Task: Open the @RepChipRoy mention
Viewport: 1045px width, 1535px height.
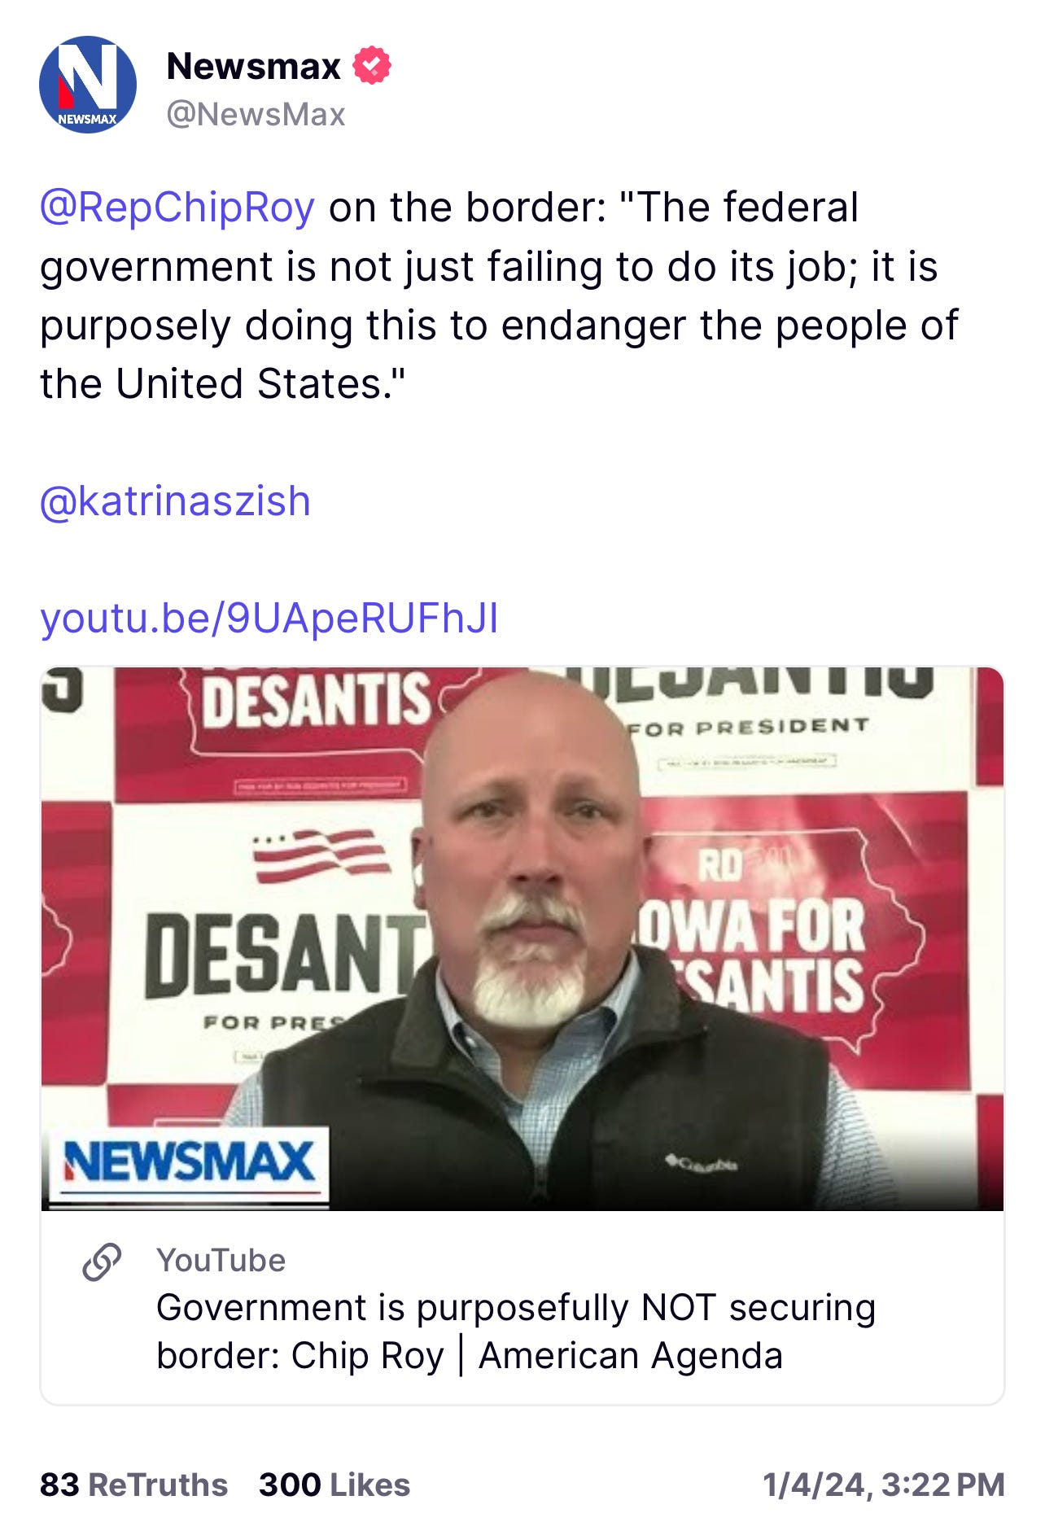Action: point(177,208)
